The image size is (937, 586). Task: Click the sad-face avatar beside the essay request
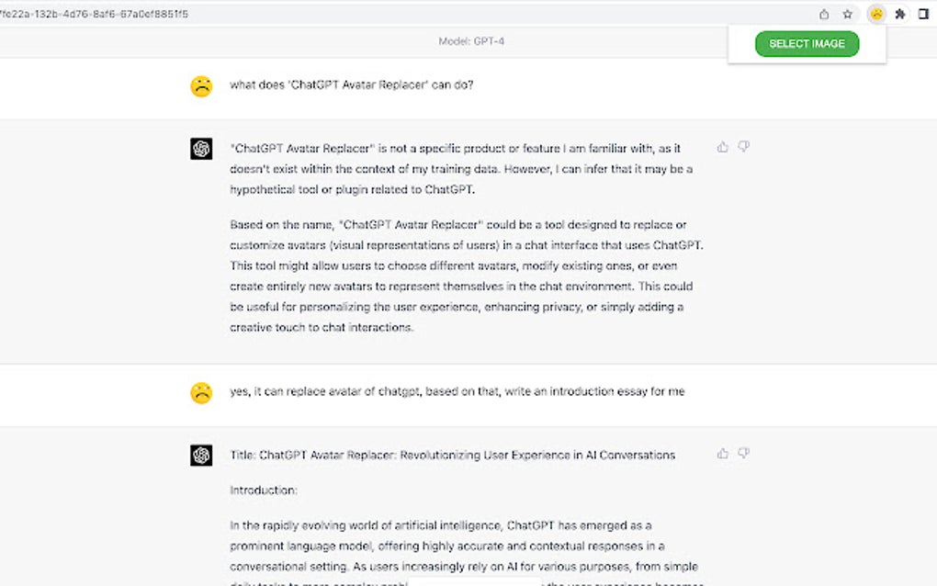click(x=201, y=392)
